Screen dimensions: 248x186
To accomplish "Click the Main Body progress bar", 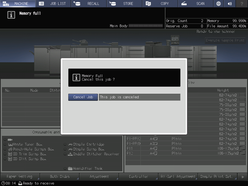I will coord(146,26).
